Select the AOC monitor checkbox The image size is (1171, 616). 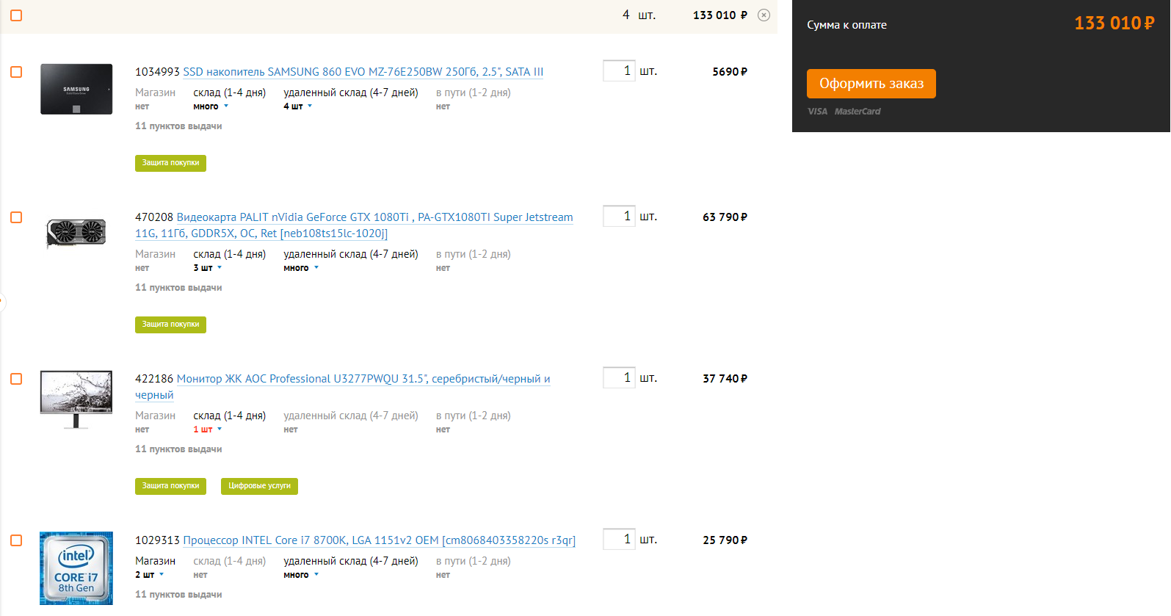point(16,379)
